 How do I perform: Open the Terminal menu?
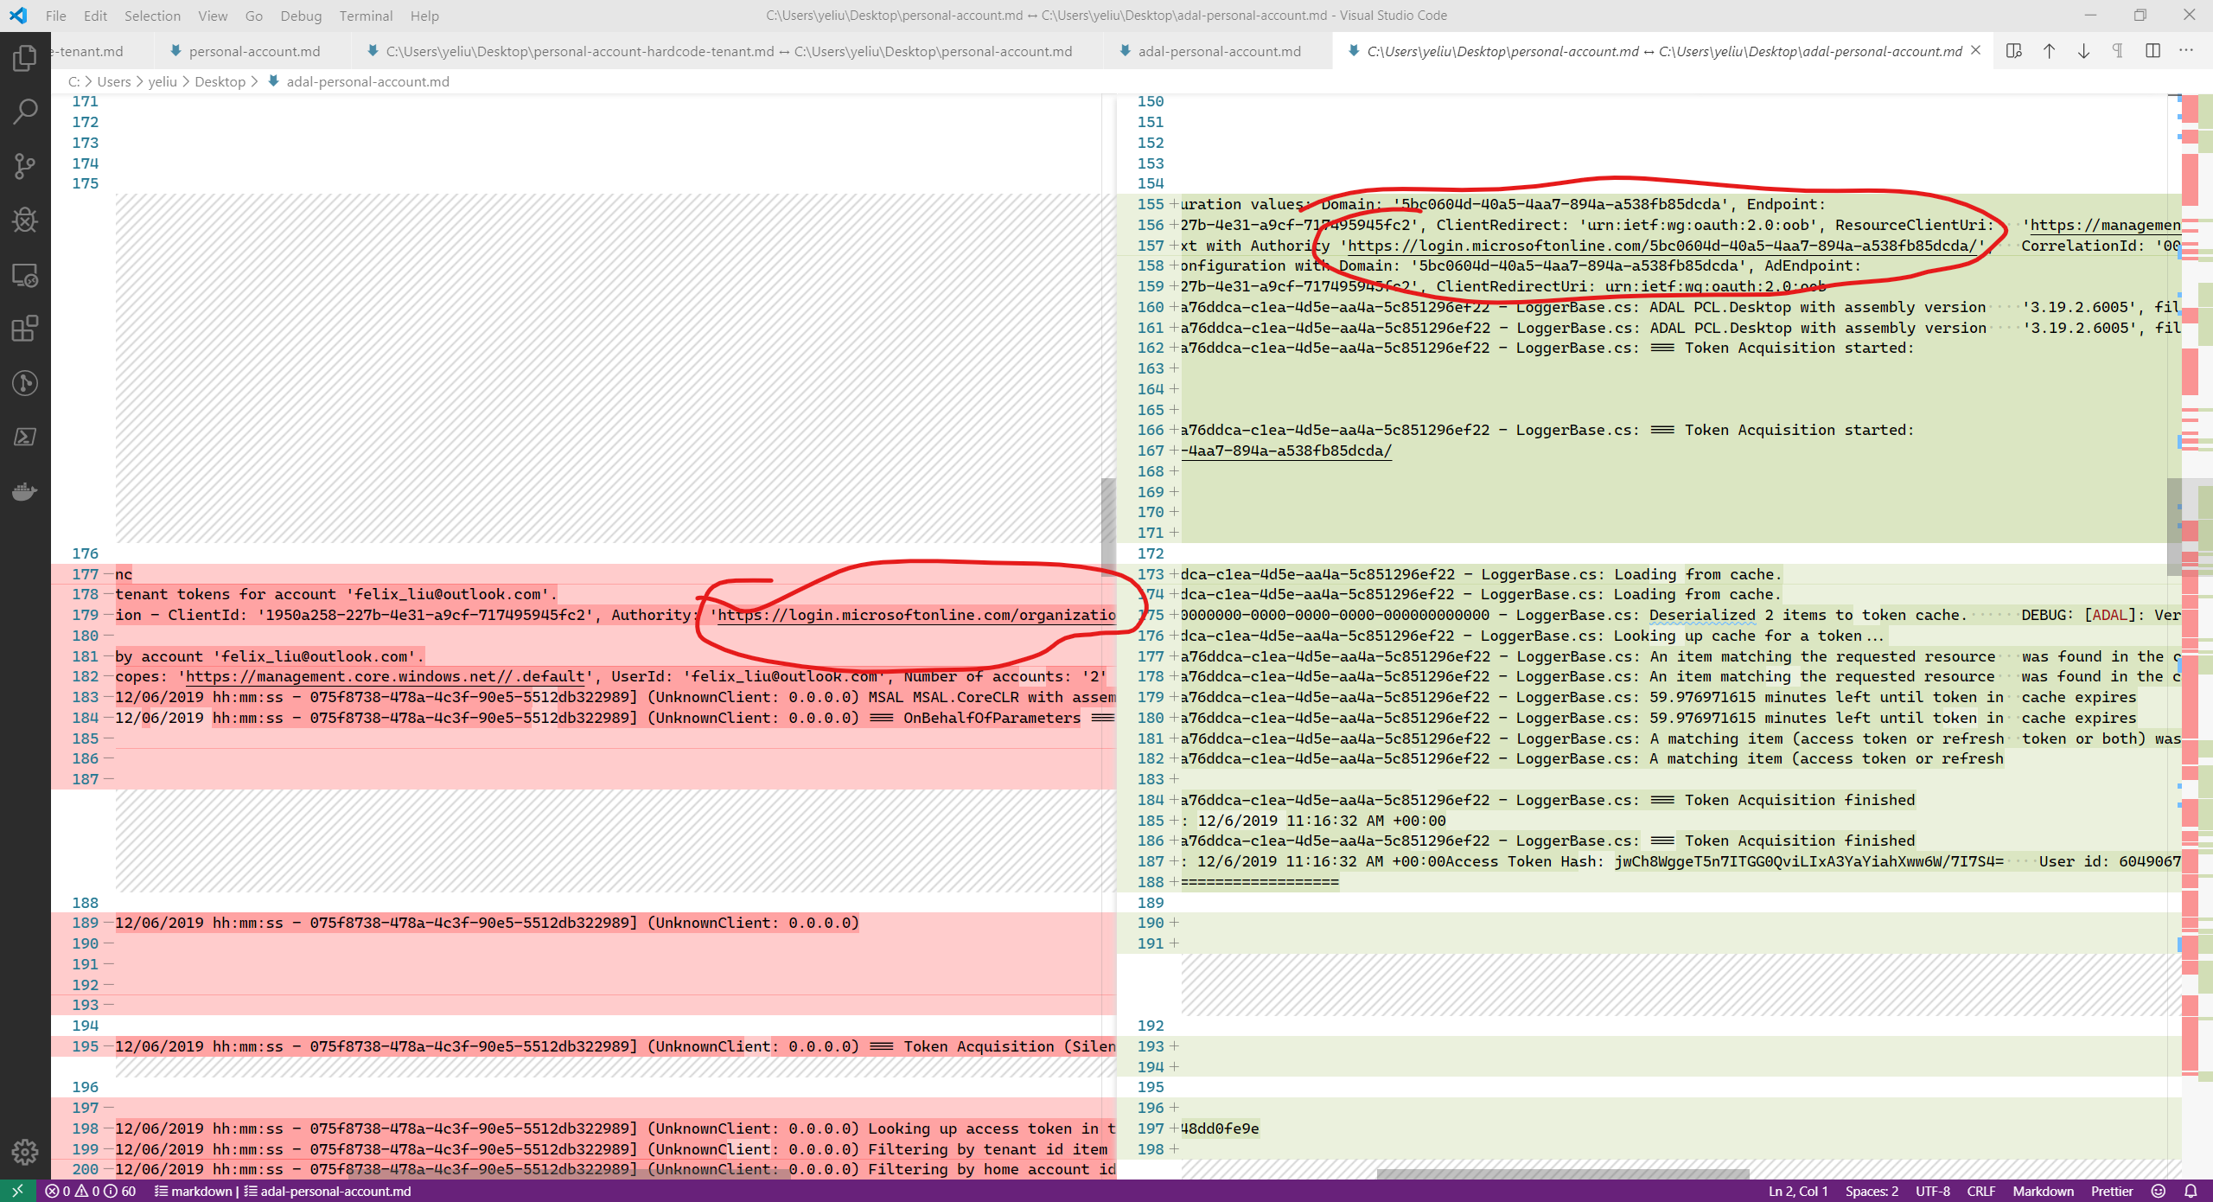click(x=365, y=16)
